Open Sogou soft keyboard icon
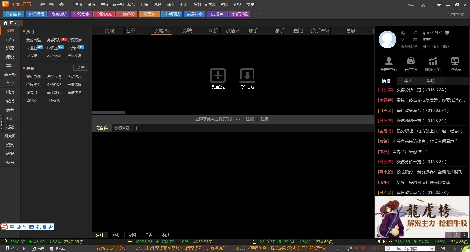Viewport: 470px width, 252px height. (x=31, y=227)
